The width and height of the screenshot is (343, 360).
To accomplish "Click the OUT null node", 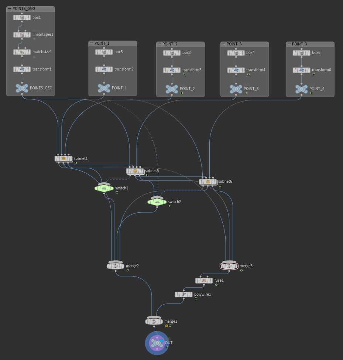I will click(157, 343).
